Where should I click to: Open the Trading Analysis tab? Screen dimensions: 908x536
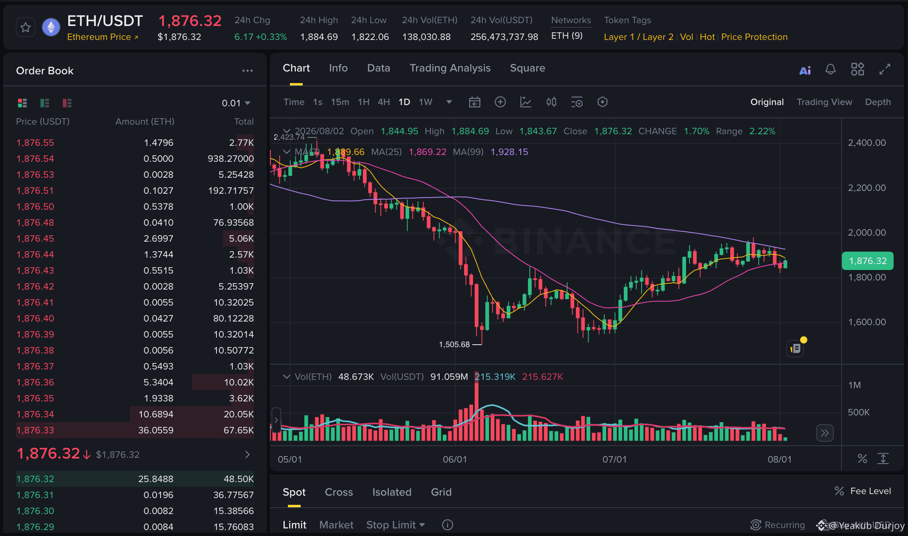pyautogui.click(x=450, y=68)
